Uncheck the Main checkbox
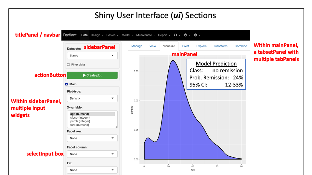 [67, 84]
